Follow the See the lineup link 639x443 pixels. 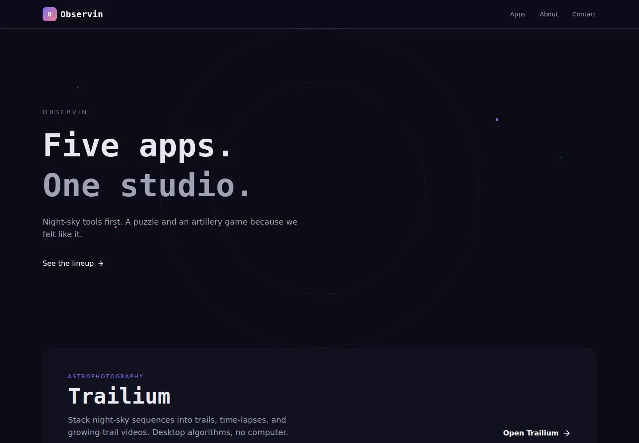click(73, 263)
